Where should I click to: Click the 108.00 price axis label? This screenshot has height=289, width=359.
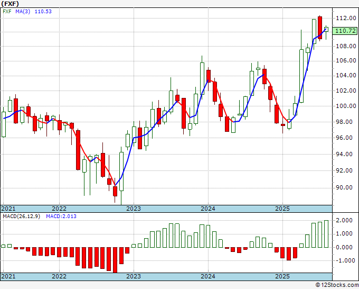point(346,46)
